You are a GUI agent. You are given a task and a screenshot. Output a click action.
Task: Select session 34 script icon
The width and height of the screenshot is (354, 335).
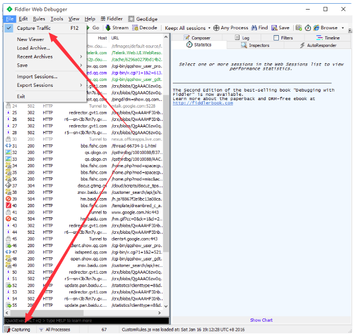[9, 166]
